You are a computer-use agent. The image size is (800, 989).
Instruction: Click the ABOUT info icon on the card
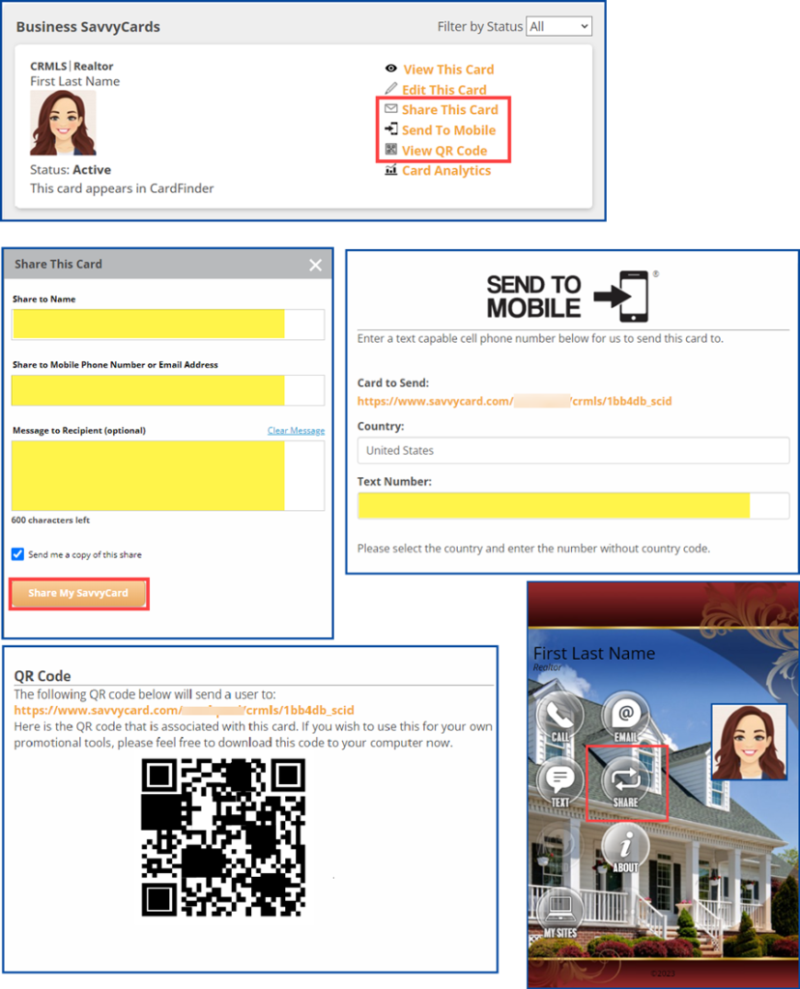pos(625,848)
